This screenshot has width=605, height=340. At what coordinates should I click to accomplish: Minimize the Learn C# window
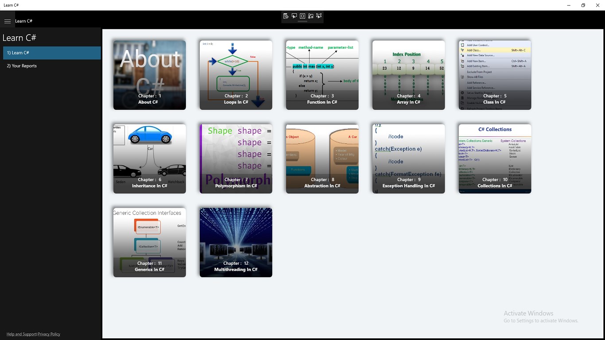pos(569,5)
